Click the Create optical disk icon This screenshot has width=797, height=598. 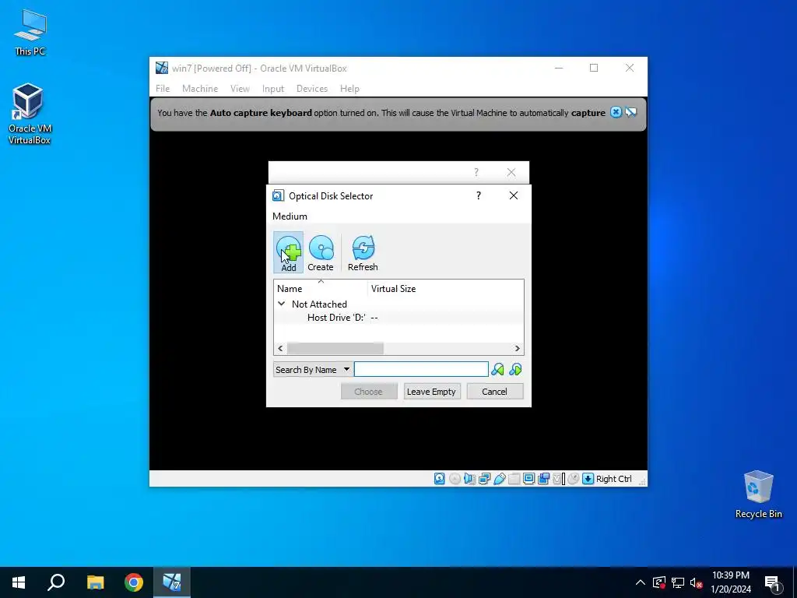pyautogui.click(x=321, y=252)
